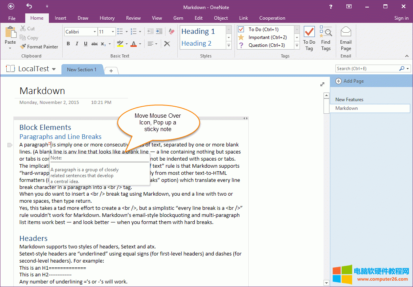The width and height of the screenshot is (413, 287).
Task: Click the Format Painter tool
Action: coord(39,46)
